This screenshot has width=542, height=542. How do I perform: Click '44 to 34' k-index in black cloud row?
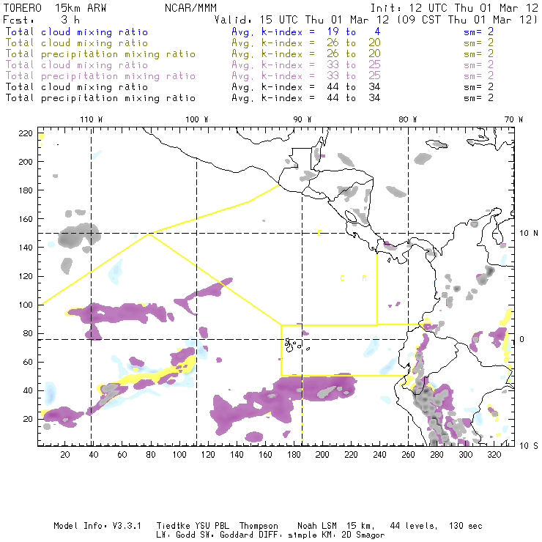coord(354,86)
